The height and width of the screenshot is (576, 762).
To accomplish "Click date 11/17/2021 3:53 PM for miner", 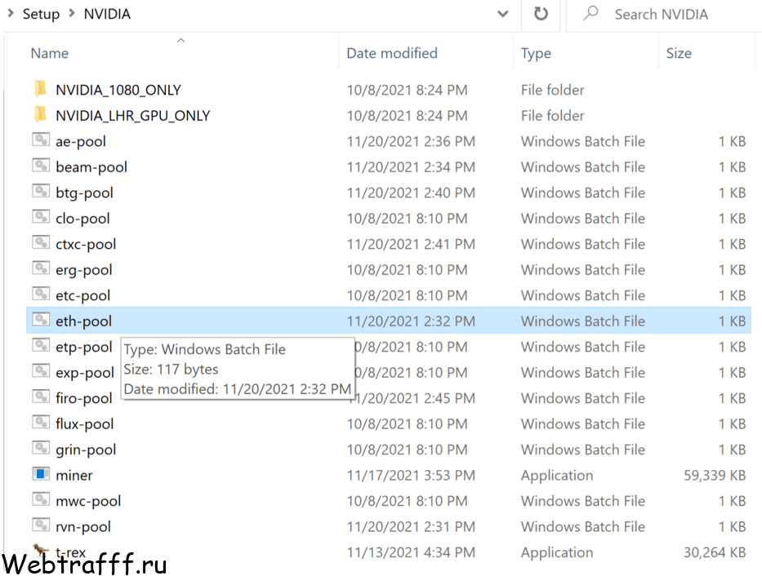I will (x=411, y=475).
